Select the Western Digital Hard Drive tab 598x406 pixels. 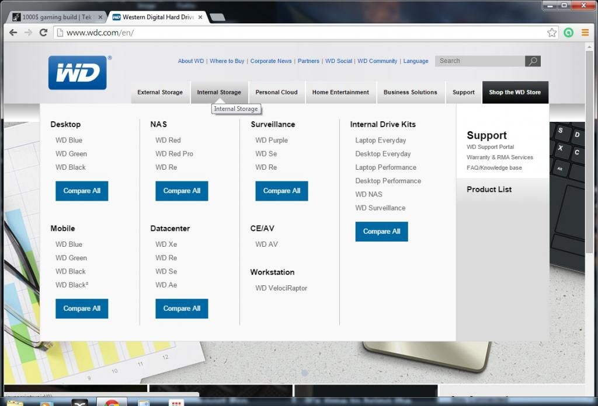coord(159,17)
